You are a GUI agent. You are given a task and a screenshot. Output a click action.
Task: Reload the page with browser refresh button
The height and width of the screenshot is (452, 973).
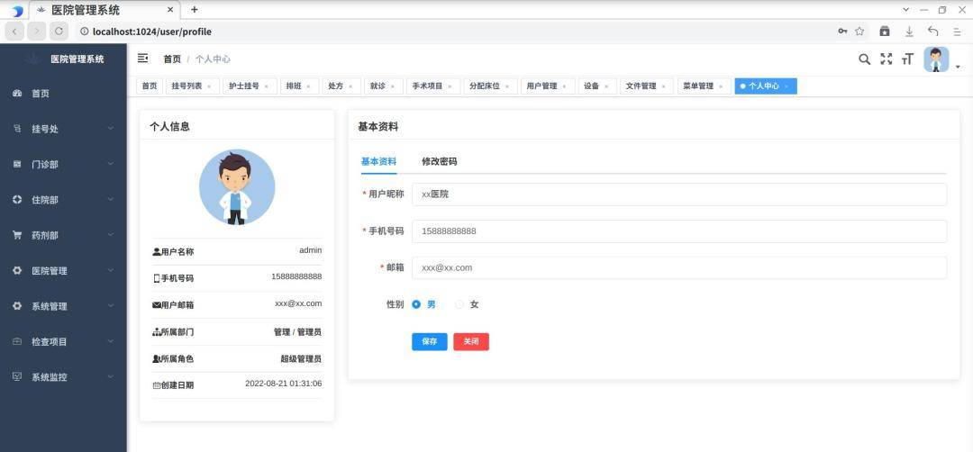59,31
